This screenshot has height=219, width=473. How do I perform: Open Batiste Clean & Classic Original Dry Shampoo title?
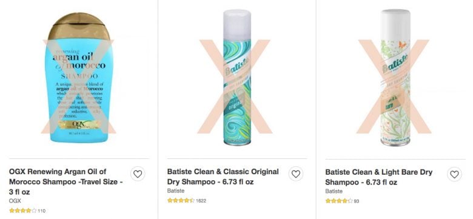click(x=223, y=177)
